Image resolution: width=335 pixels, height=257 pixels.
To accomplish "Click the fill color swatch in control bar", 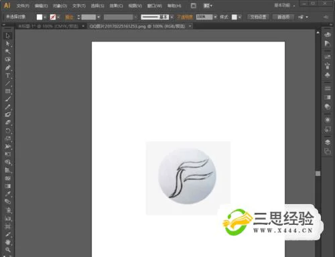I will [x=40, y=17].
